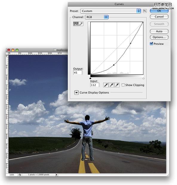Select the pencil draw curve tool

81,24
